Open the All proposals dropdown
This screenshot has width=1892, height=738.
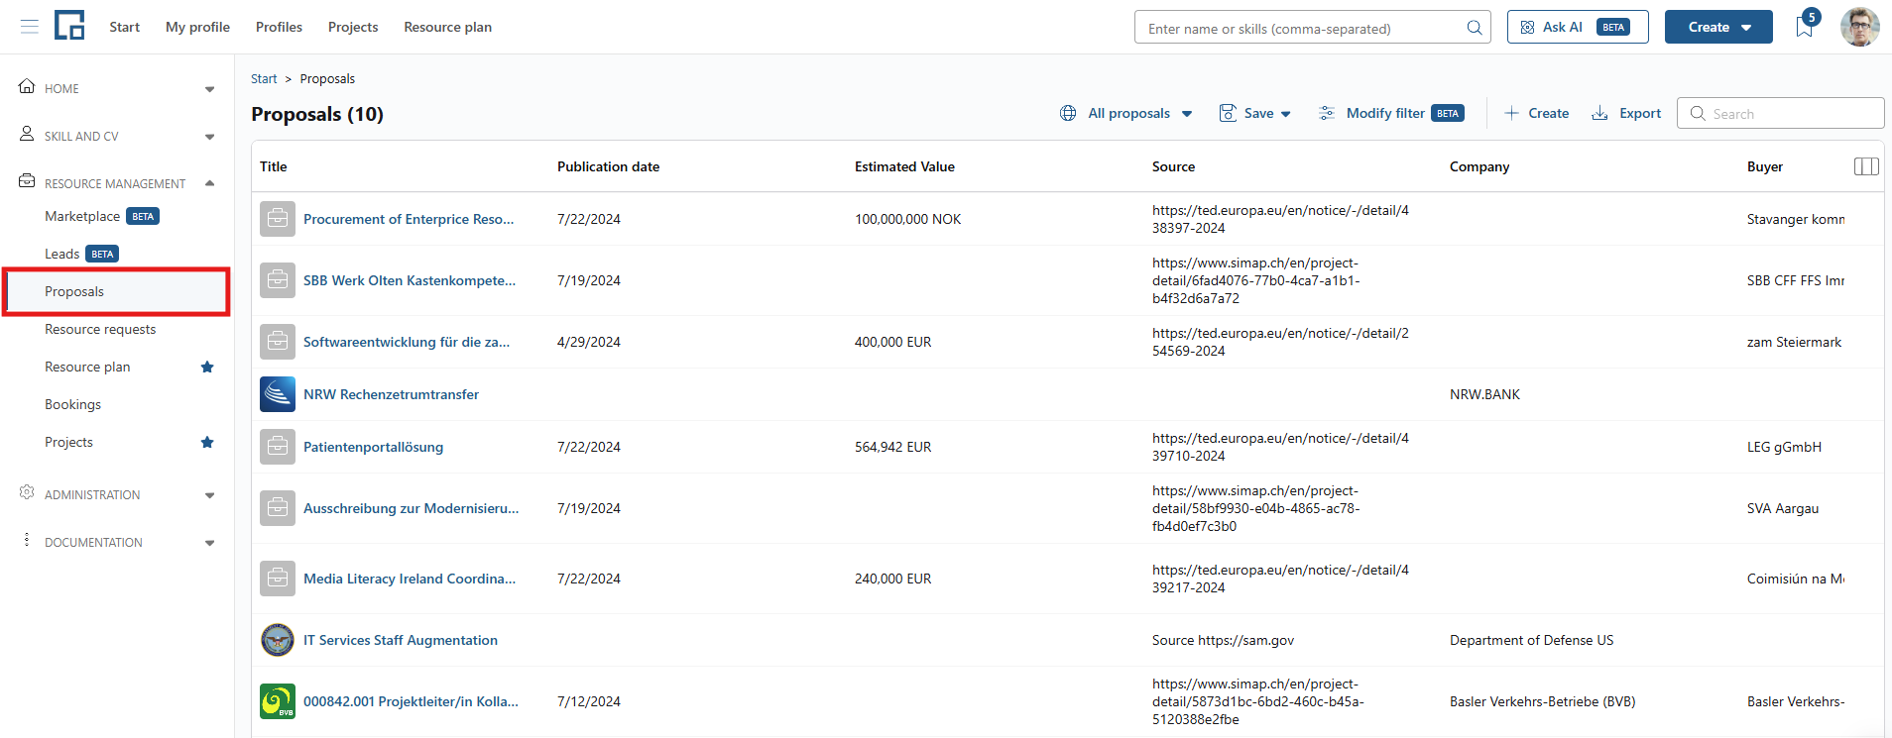1126,113
